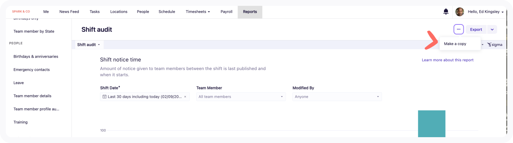
Task: Click the 100 axis label on chart
Action: [x=103, y=130]
